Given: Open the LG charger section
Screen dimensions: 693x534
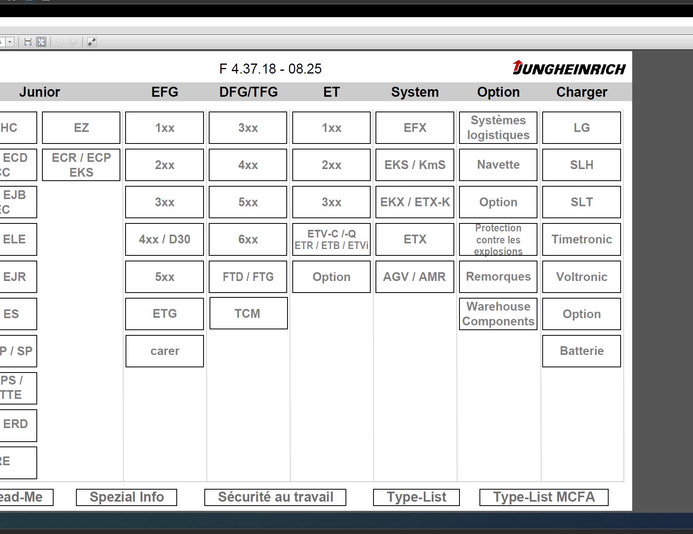Looking at the screenshot, I should tap(581, 128).
